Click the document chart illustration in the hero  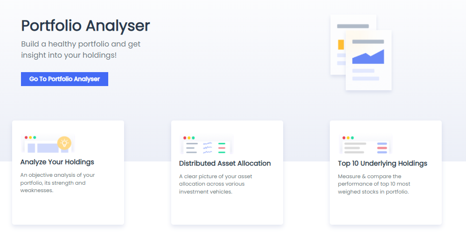point(361,53)
